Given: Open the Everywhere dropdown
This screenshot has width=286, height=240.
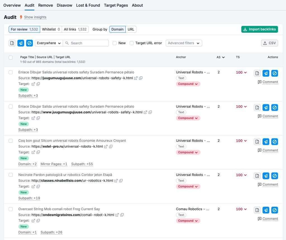Looking at the screenshot, I should pyautogui.click(x=49, y=43).
